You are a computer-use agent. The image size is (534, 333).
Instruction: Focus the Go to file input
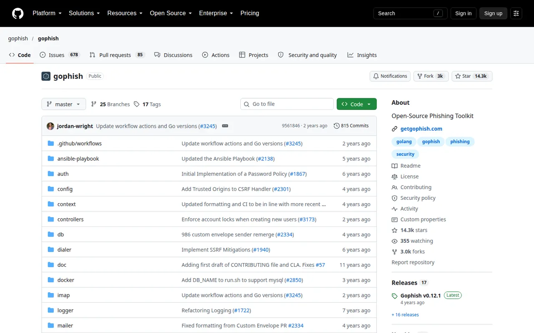(287, 104)
